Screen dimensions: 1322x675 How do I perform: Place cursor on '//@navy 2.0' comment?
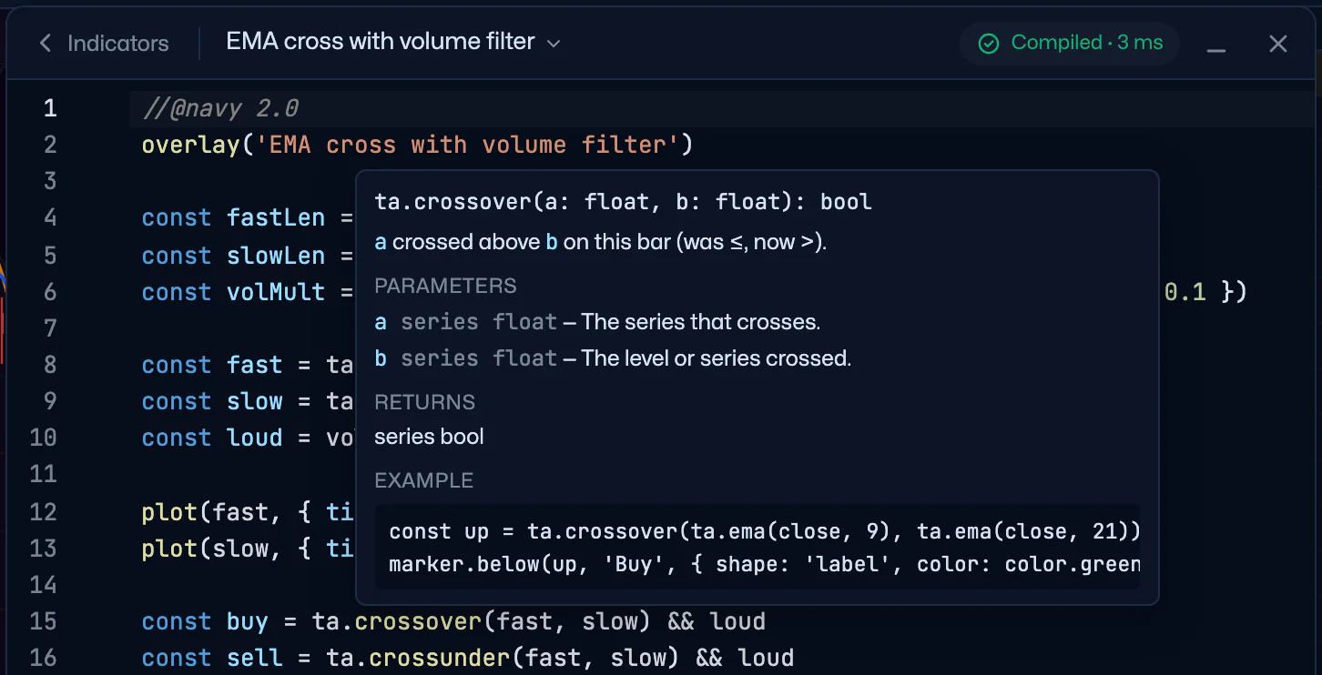pyautogui.click(x=220, y=108)
